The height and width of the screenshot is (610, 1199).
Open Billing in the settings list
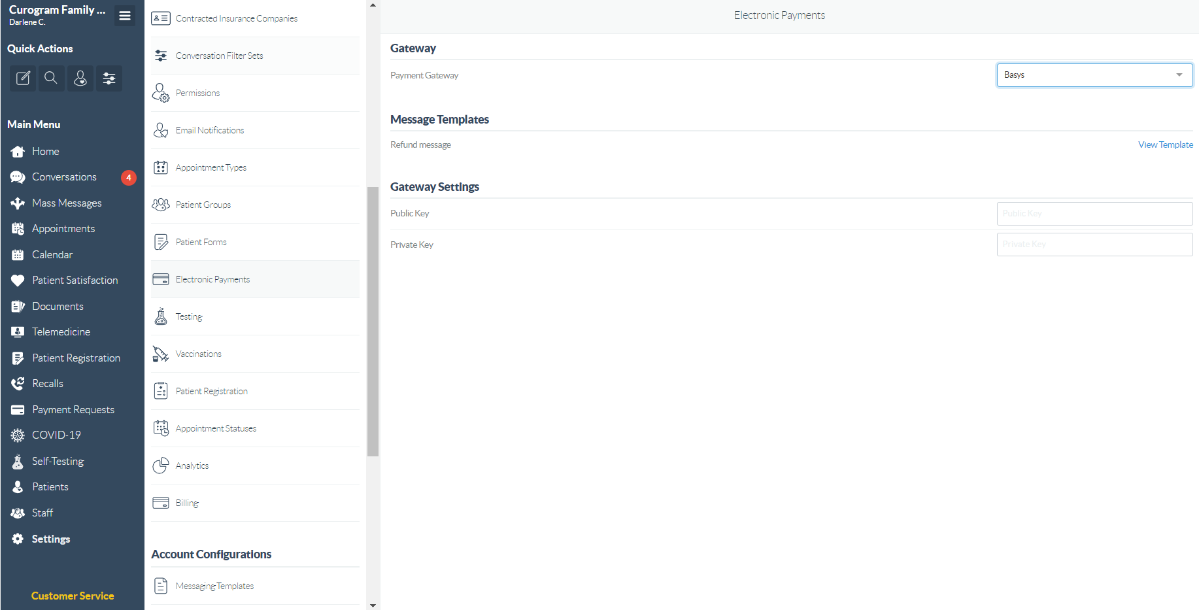[187, 503]
